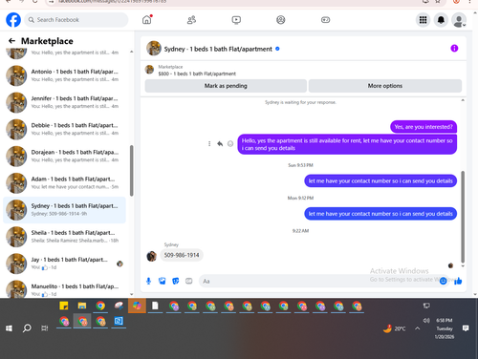
Task: Open the Jennifer conversation
Action: (x=64, y=102)
